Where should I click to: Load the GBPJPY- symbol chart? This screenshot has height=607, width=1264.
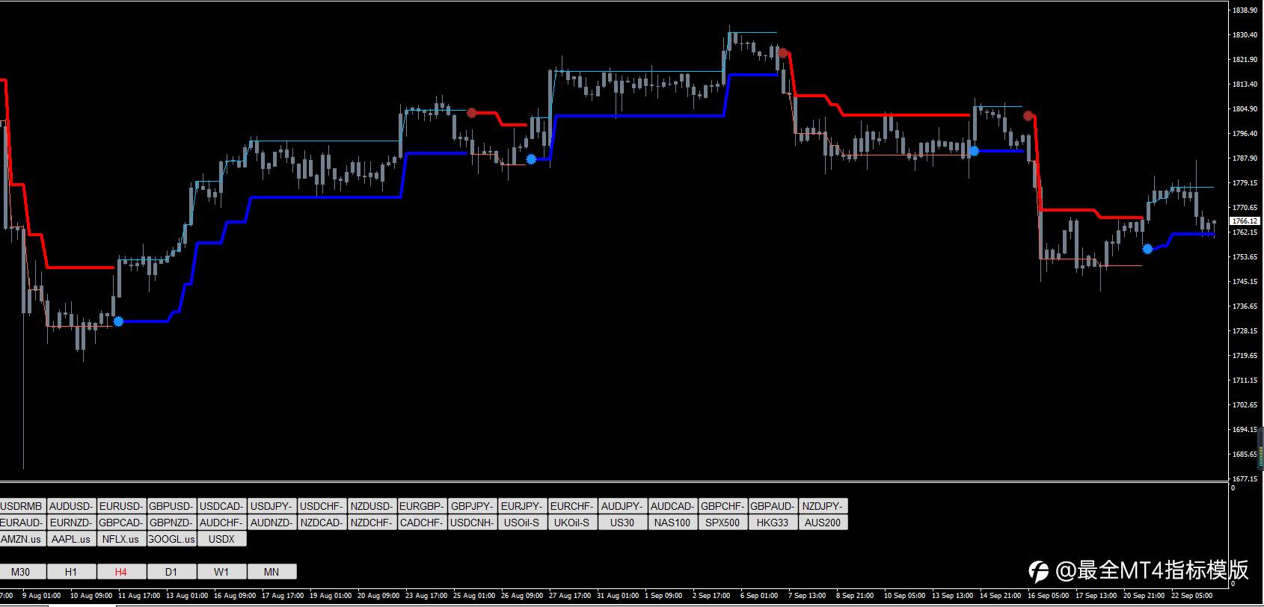472,506
